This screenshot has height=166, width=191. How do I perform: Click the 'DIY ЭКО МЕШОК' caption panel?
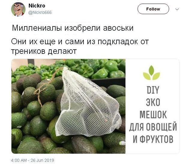coord(153,106)
